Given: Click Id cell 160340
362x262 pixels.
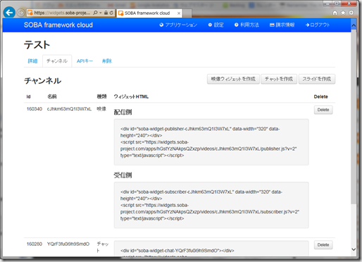Looking at the screenshot, I should 35,109.
